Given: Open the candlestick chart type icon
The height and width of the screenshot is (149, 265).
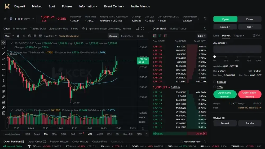Looking at the screenshot, I should point(18,36).
